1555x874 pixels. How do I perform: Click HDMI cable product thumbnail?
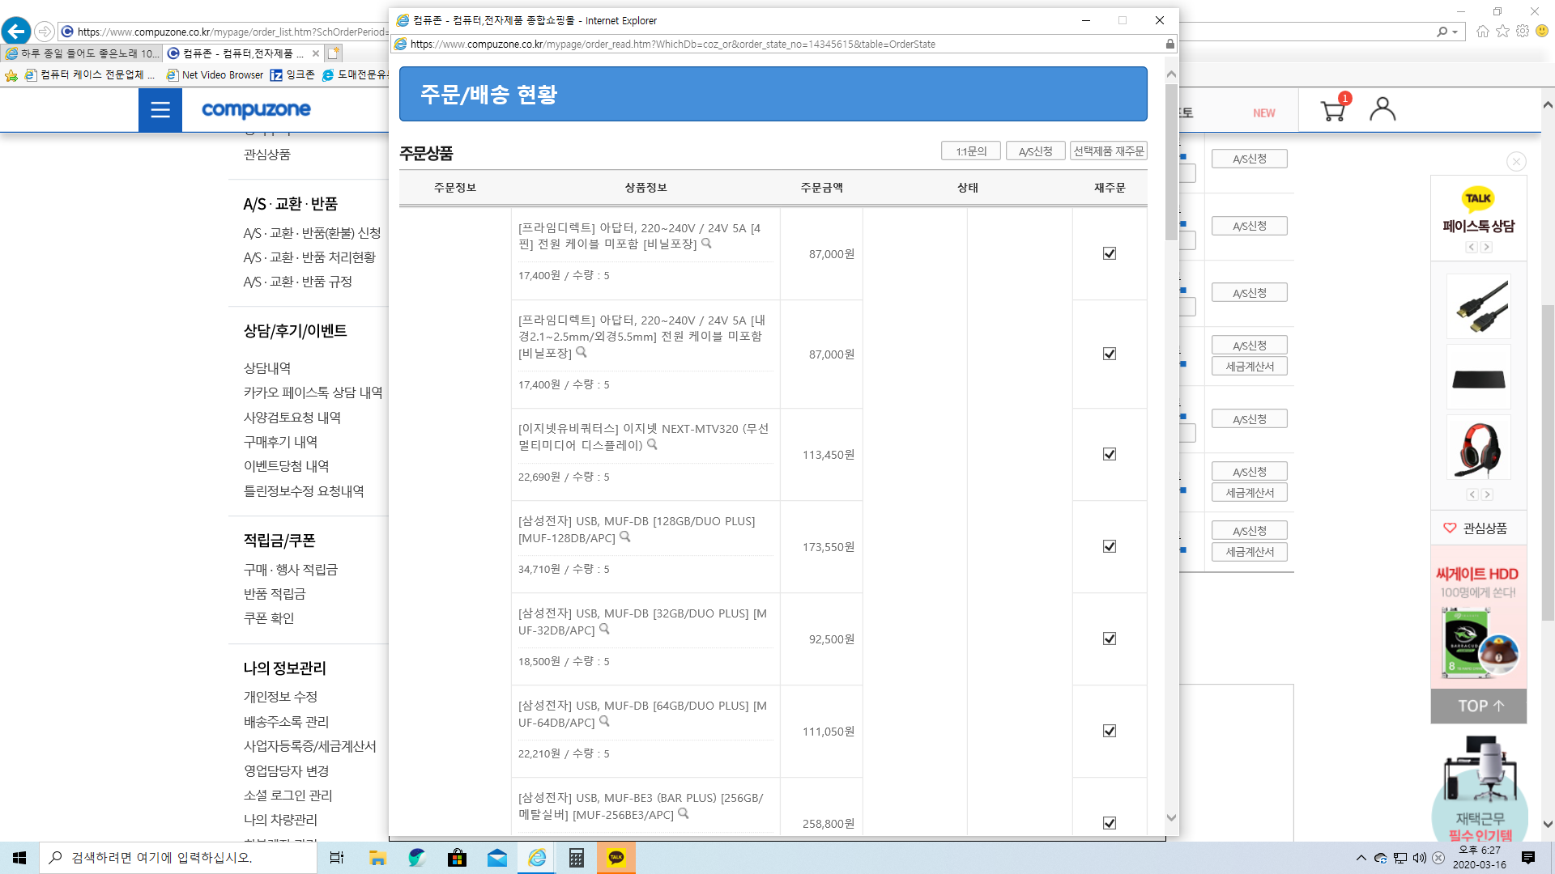pos(1479,307)
